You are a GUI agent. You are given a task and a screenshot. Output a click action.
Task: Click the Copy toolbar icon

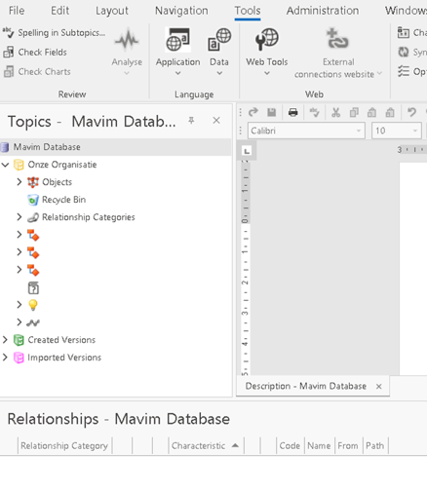(354, 112)
